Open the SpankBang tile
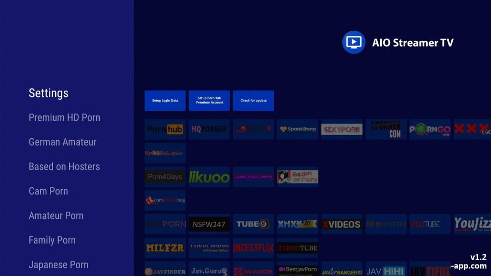Viewport: 491px width, 276px height. (297, 129)
